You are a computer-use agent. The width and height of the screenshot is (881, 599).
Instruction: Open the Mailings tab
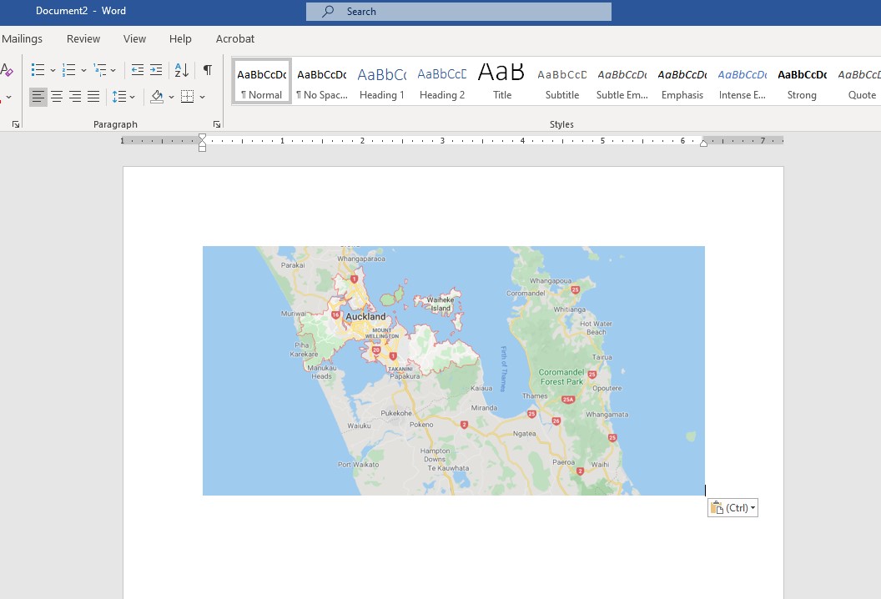22,38
